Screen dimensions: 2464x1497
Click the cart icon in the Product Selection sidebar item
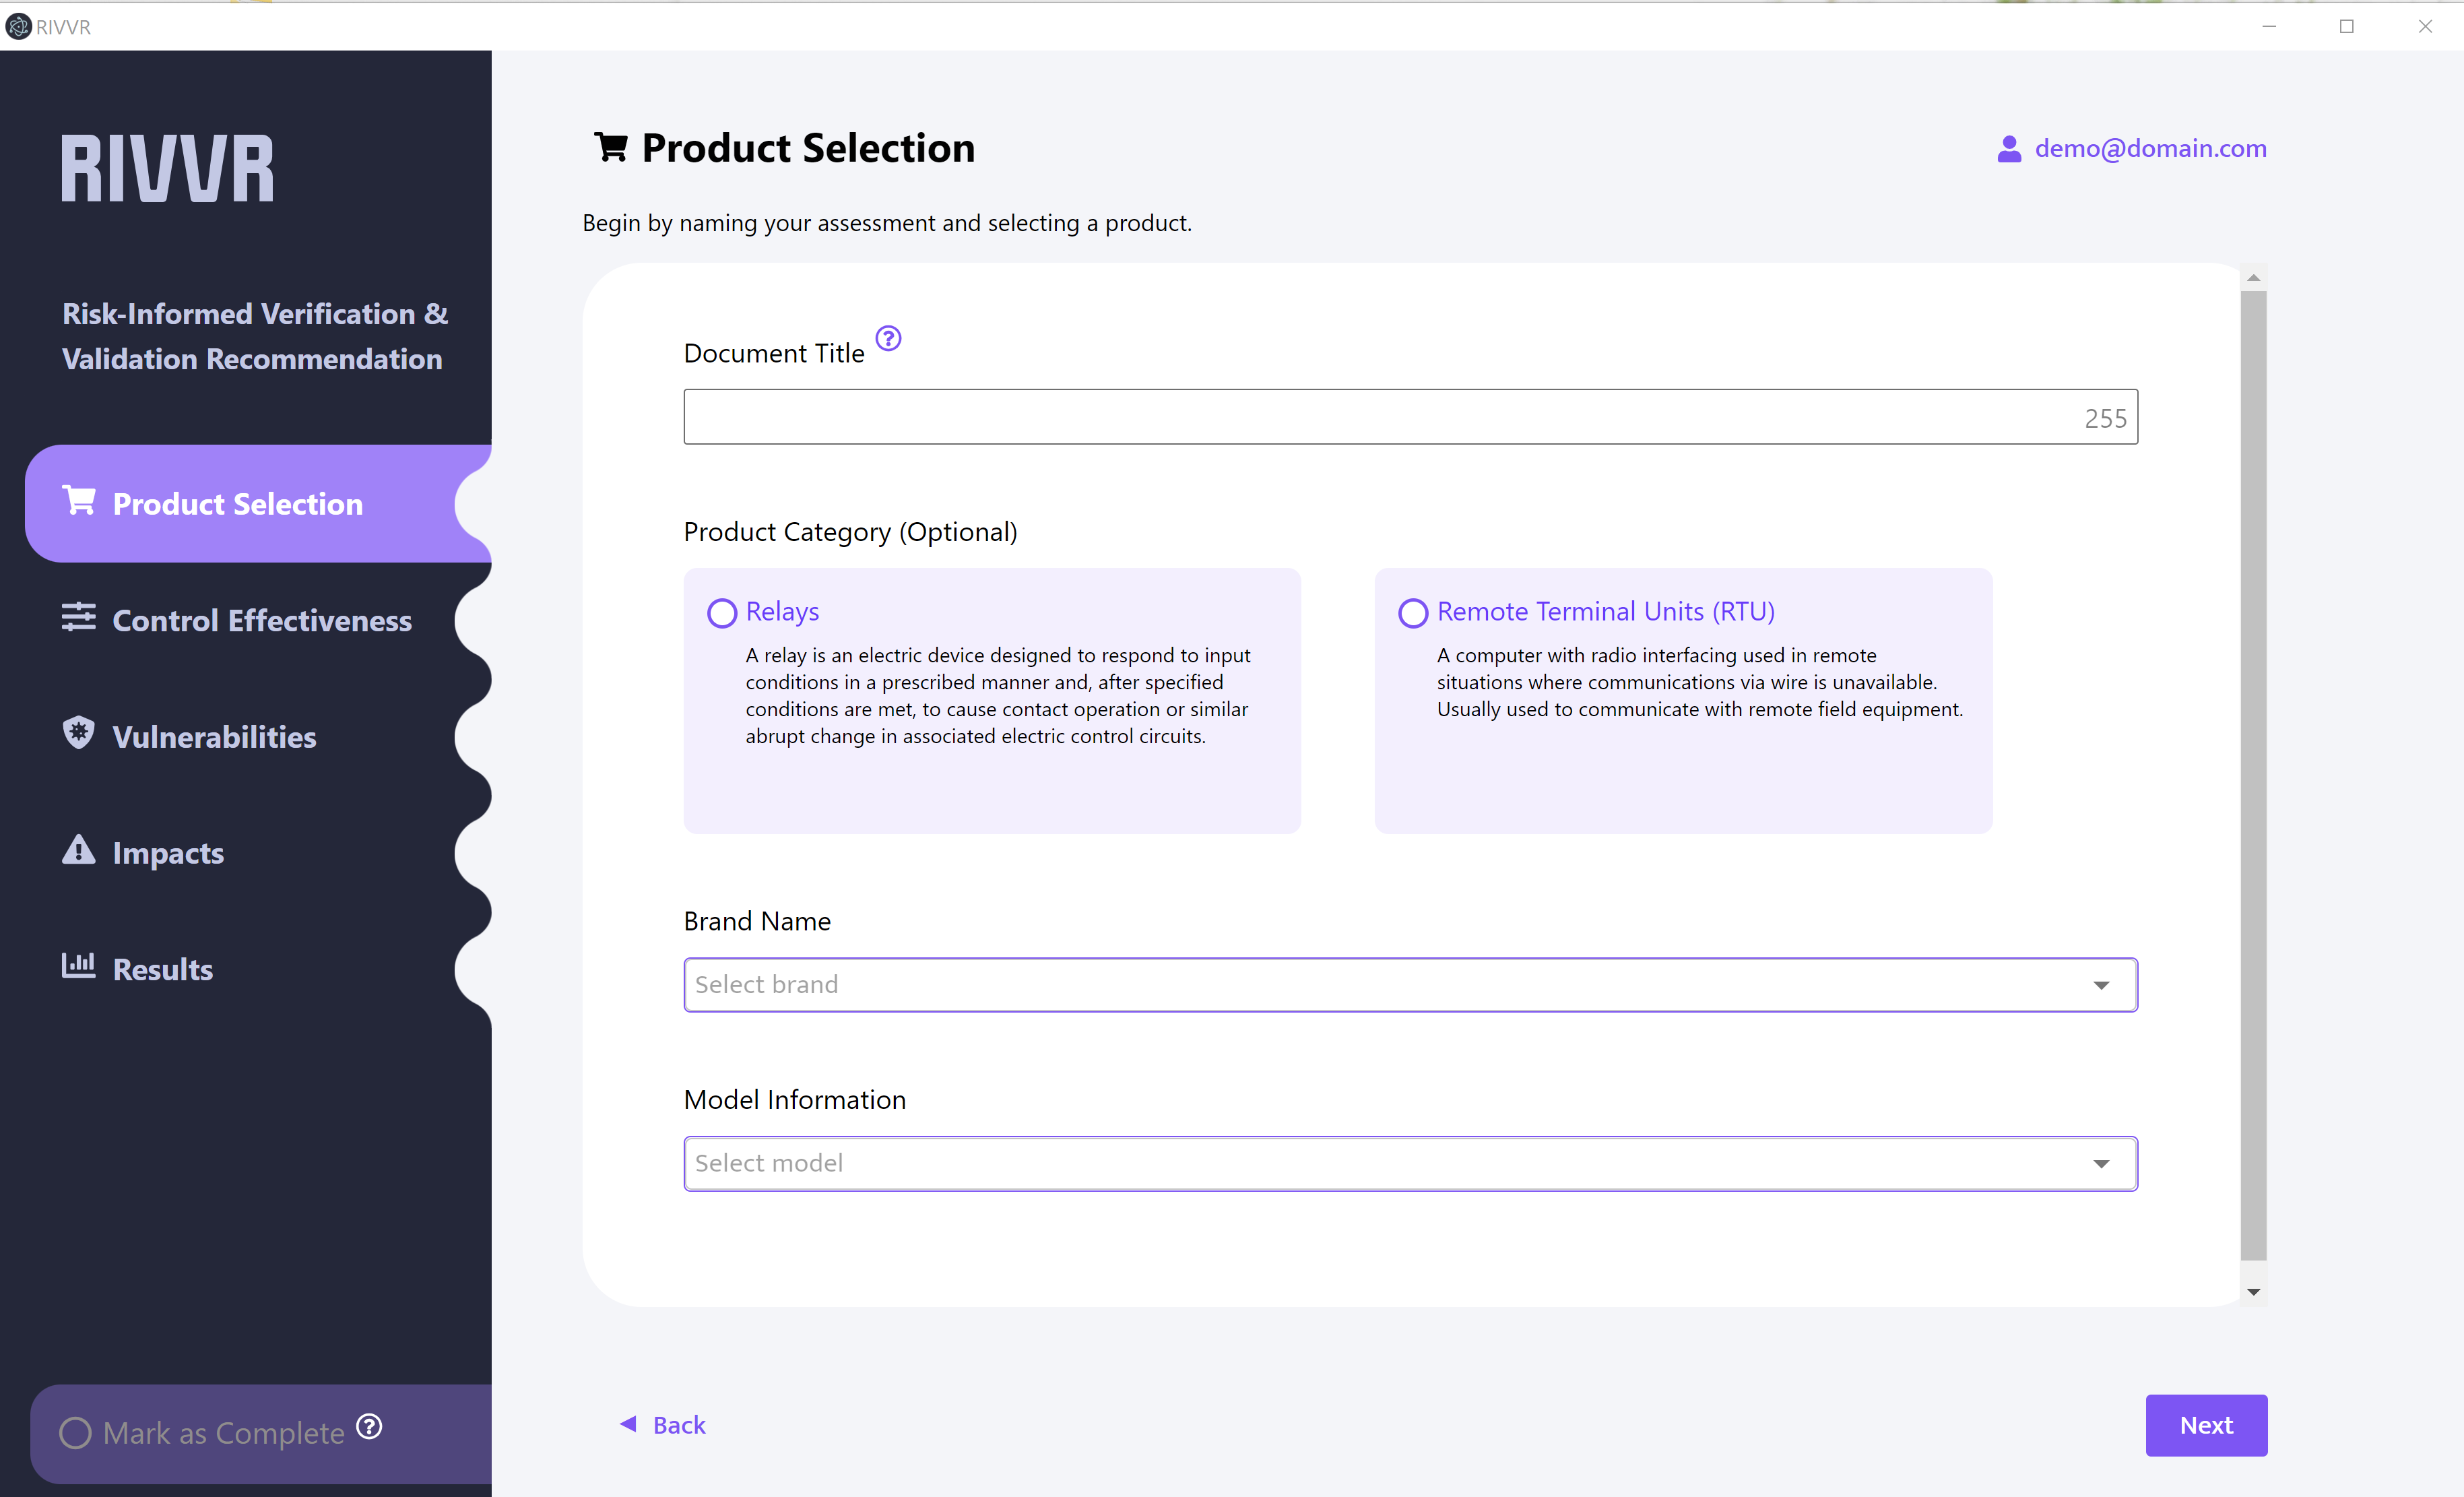click(79, 500)
